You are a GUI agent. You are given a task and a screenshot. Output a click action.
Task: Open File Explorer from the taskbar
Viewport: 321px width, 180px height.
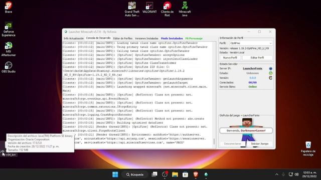point(175,174)
